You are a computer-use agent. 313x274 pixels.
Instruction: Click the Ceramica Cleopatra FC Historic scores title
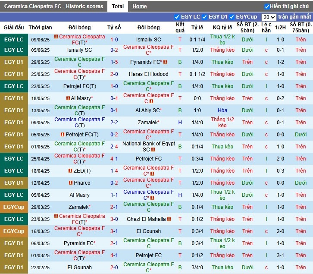(54, 6)
